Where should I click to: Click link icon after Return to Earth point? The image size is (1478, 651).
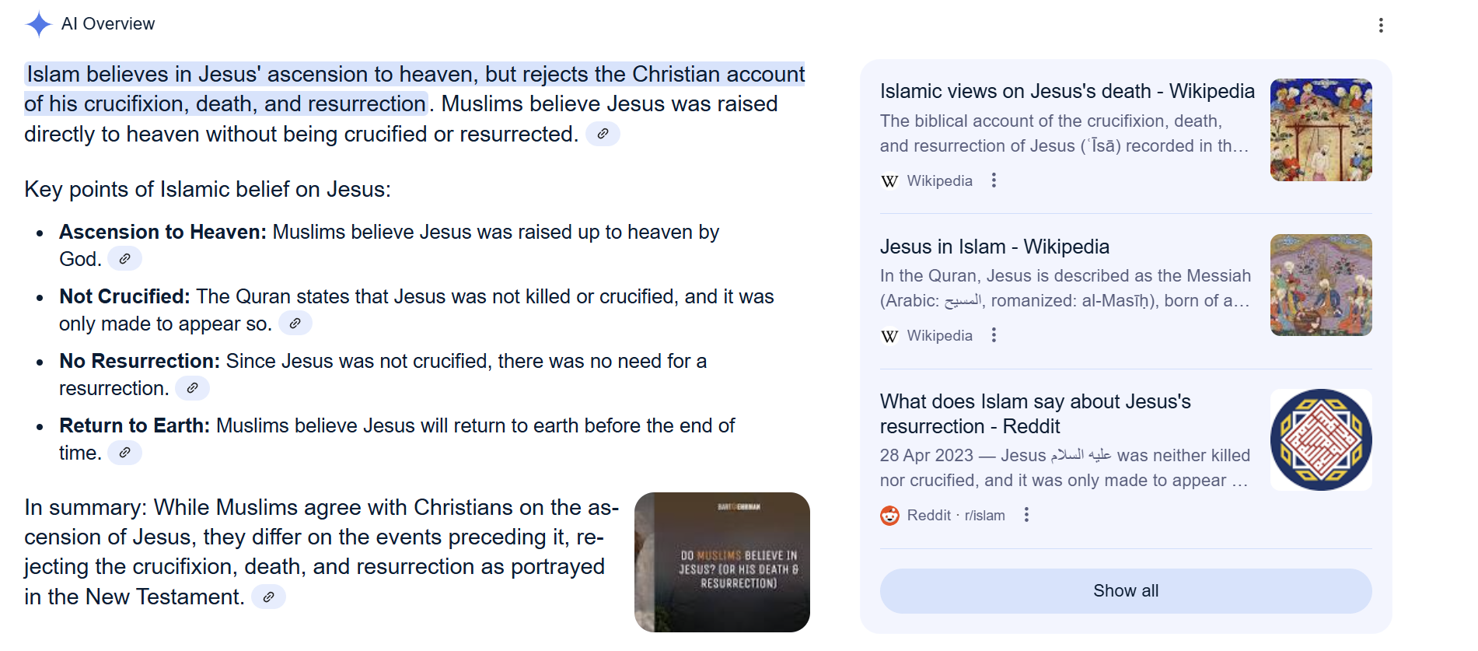click(x=124, y=452)
